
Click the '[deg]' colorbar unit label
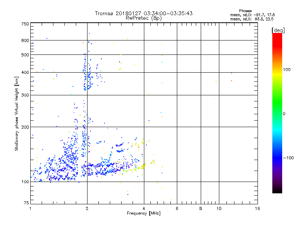tap(278, 30)
